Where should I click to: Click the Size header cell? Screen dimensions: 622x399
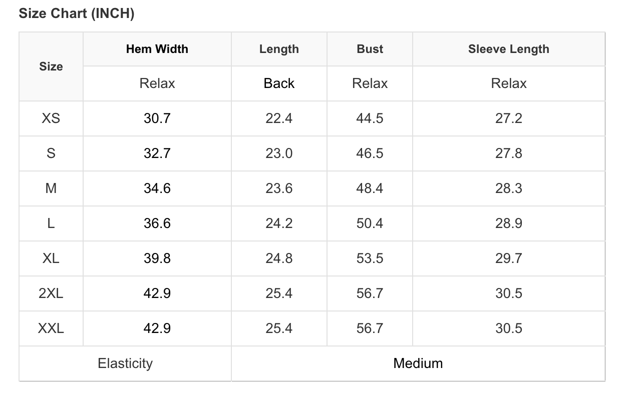pyautogui.click(x=51, y=66)
